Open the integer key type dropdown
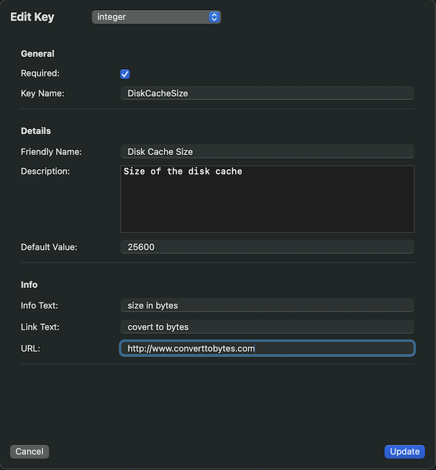The width and height of the screenshot is (436, 470). (157, 17)
